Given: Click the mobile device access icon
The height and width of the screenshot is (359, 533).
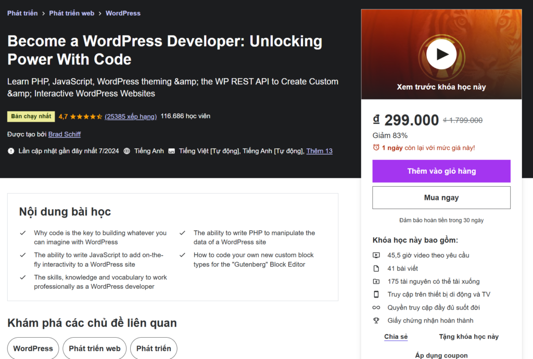Looking at the screenshot, I should pyautogui.click(x=376, y=294).
